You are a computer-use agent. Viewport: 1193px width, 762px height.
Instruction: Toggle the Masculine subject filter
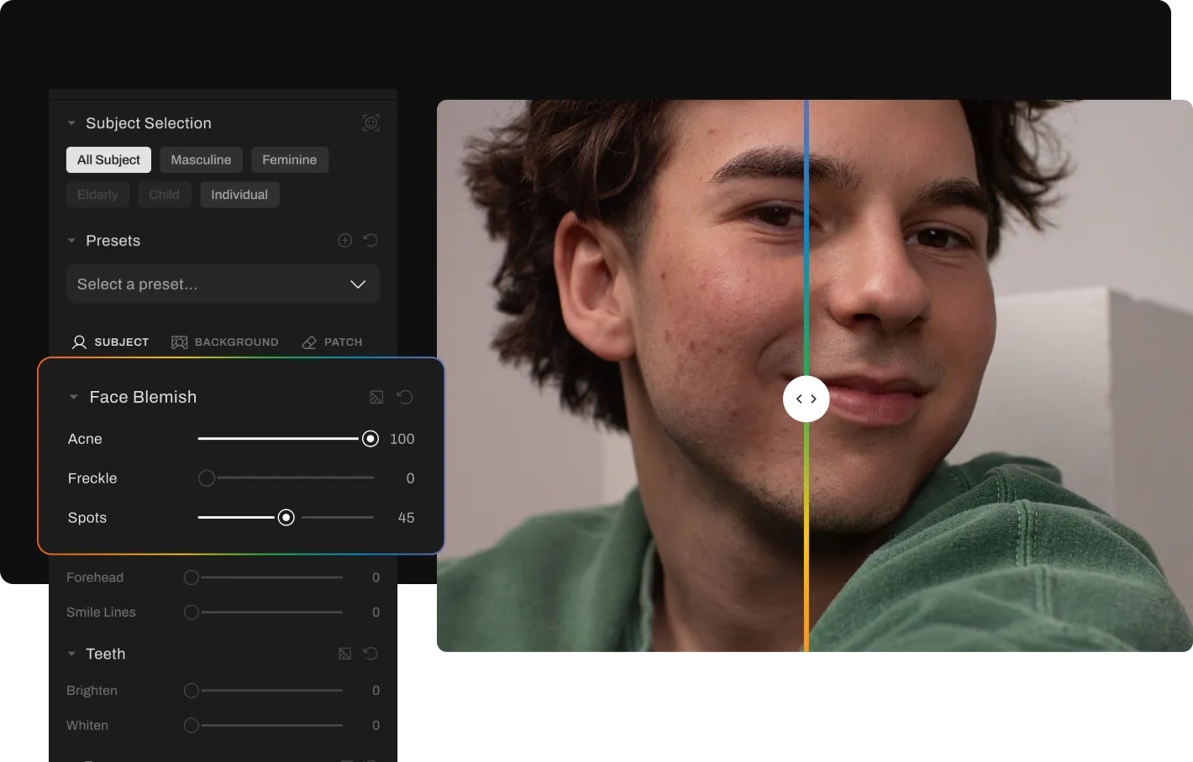click(201, 159)
